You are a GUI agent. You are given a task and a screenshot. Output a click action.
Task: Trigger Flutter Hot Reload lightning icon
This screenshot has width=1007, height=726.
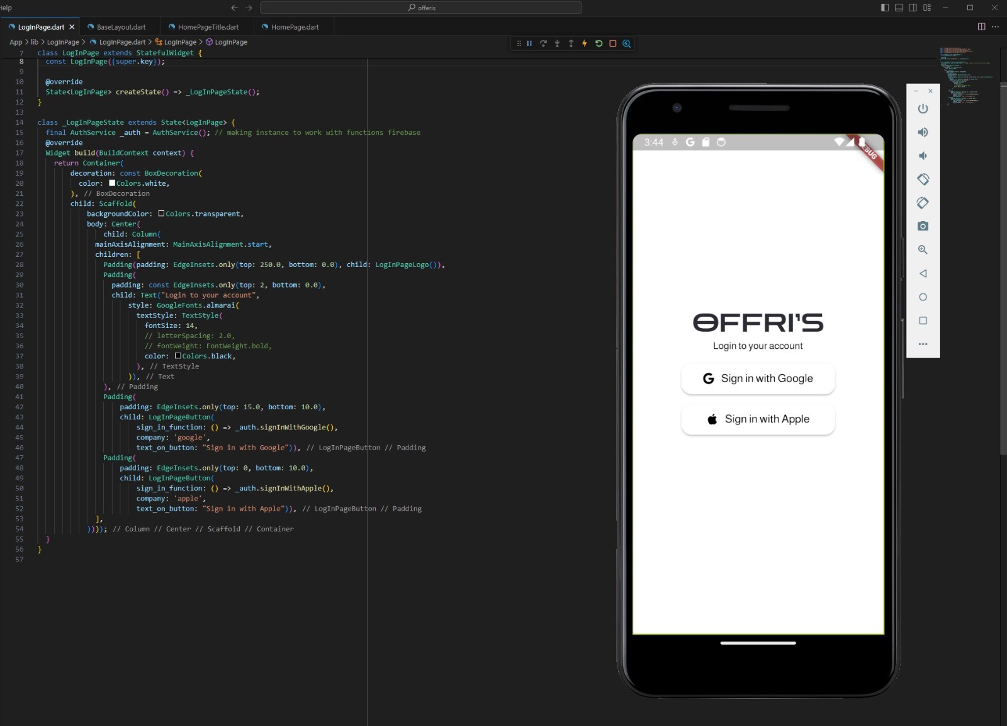pos(585,43)
